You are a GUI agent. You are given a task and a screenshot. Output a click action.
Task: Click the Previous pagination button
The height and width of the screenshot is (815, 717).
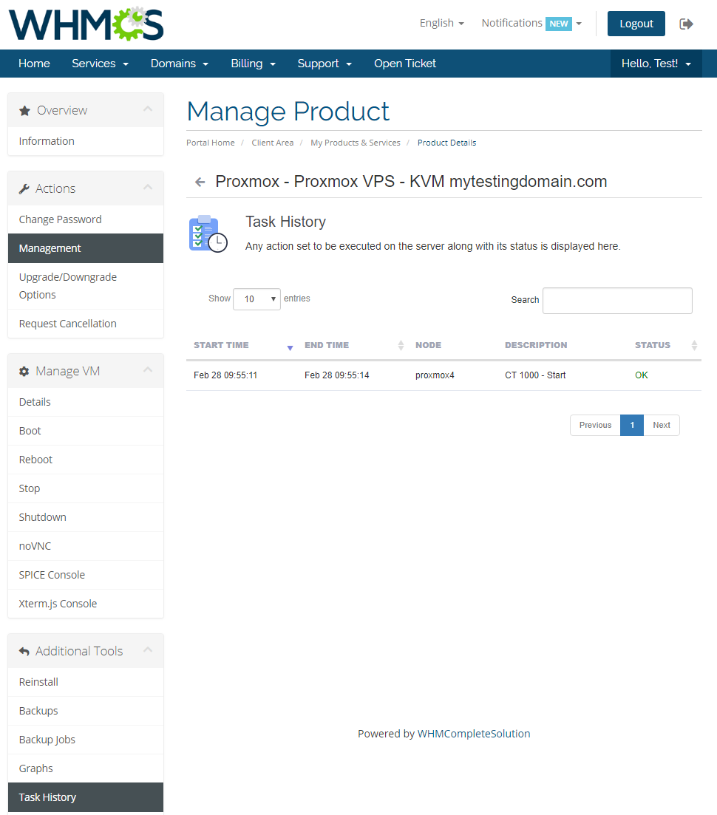click(595, 425)
